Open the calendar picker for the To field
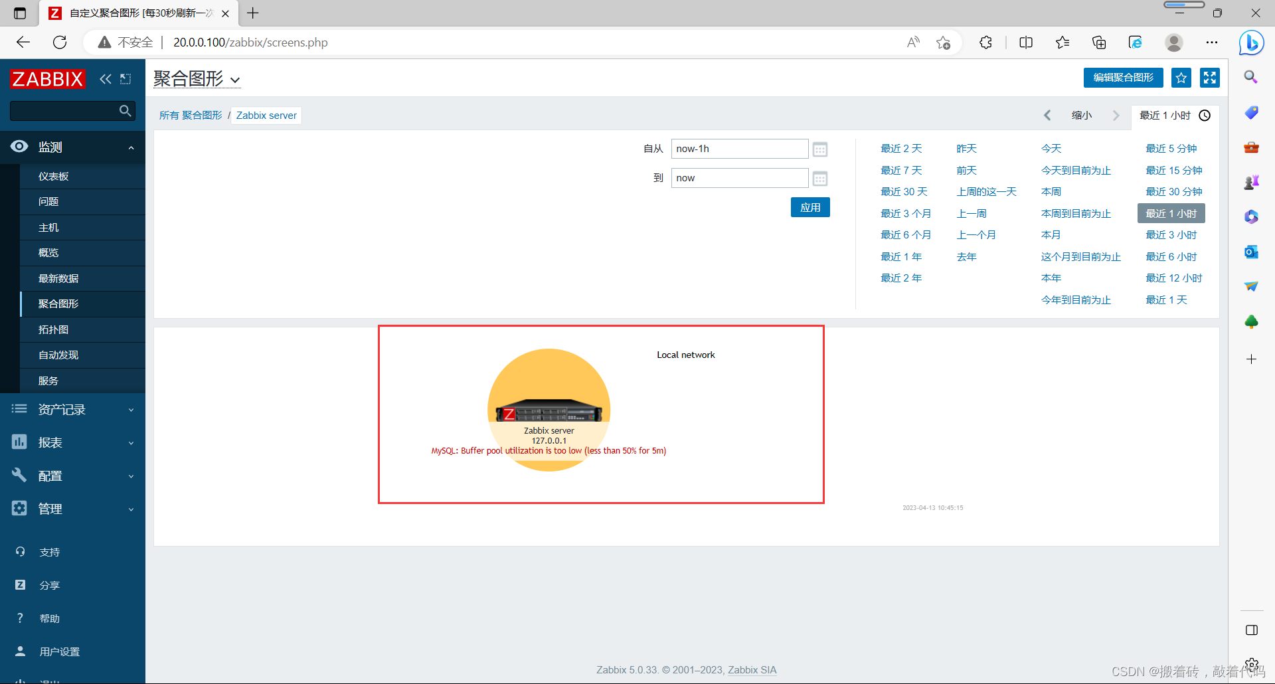This screenshot has width=1275, height=684. point(820,179)
